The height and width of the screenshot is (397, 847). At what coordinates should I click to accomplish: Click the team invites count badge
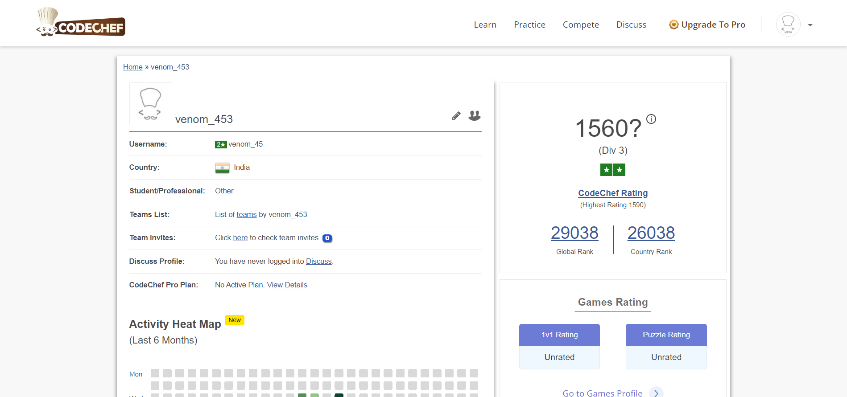(x=327, y=238)
